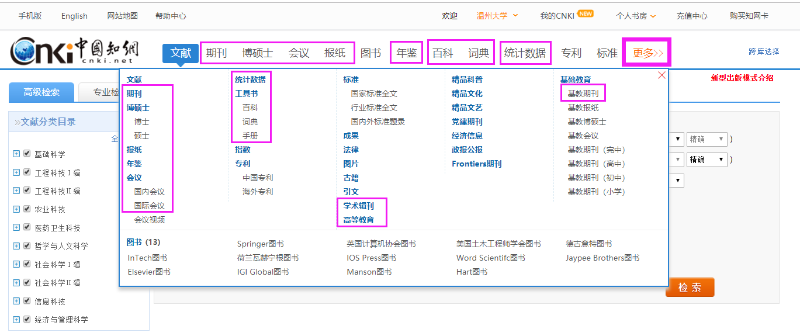
Task: Select 会议视频 in the panel
Action: tap(150, 220)
